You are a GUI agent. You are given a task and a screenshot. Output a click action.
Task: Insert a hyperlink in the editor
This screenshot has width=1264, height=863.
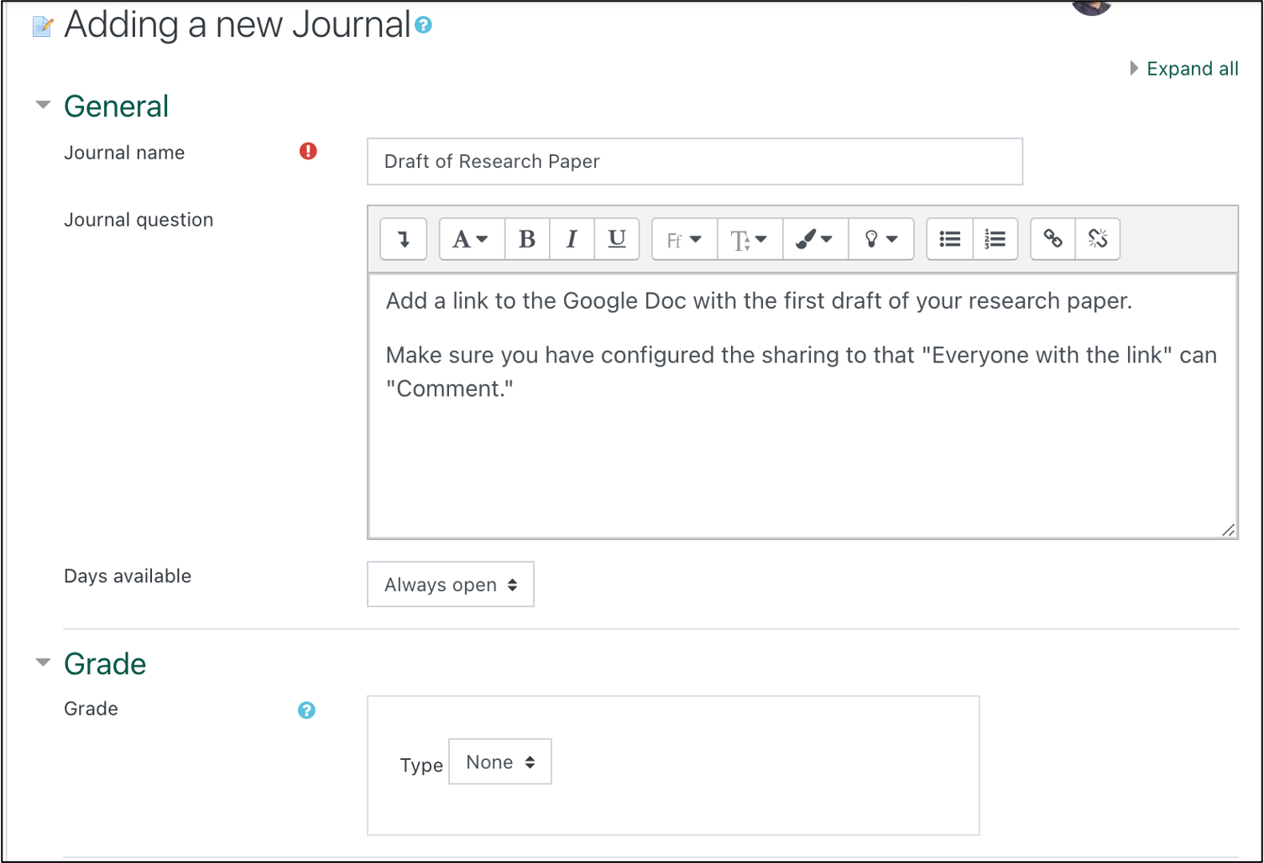point(1052,239)
